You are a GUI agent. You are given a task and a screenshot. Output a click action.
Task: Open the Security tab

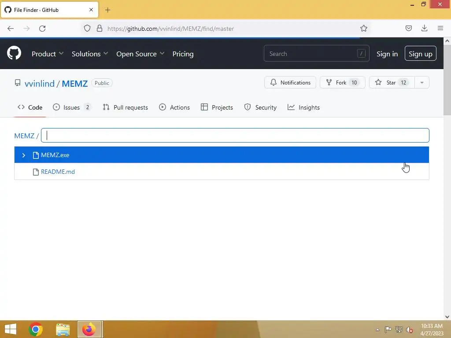260,107
